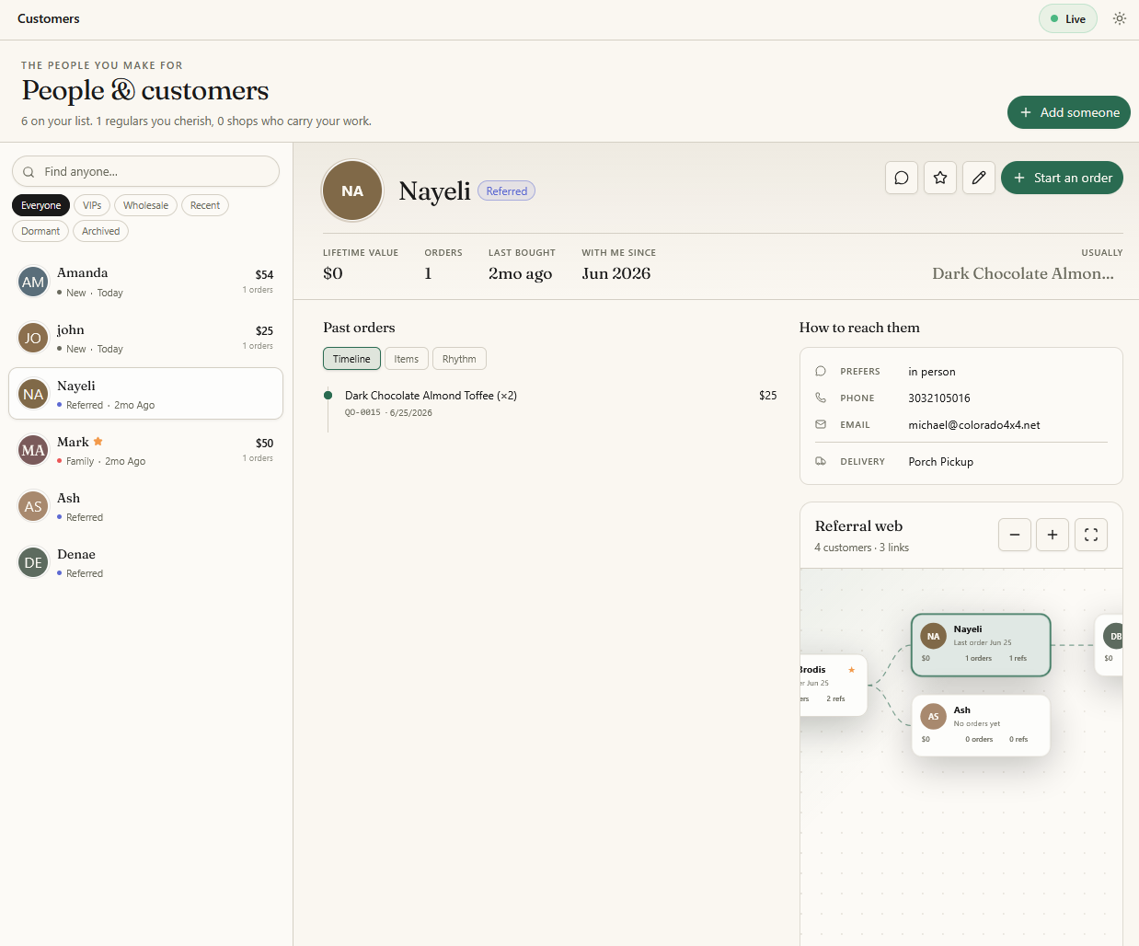The width and height of the screenshot is (1139, 946).
Task: Click the Nayeli node in referral web
Action: tap(981, 645)
